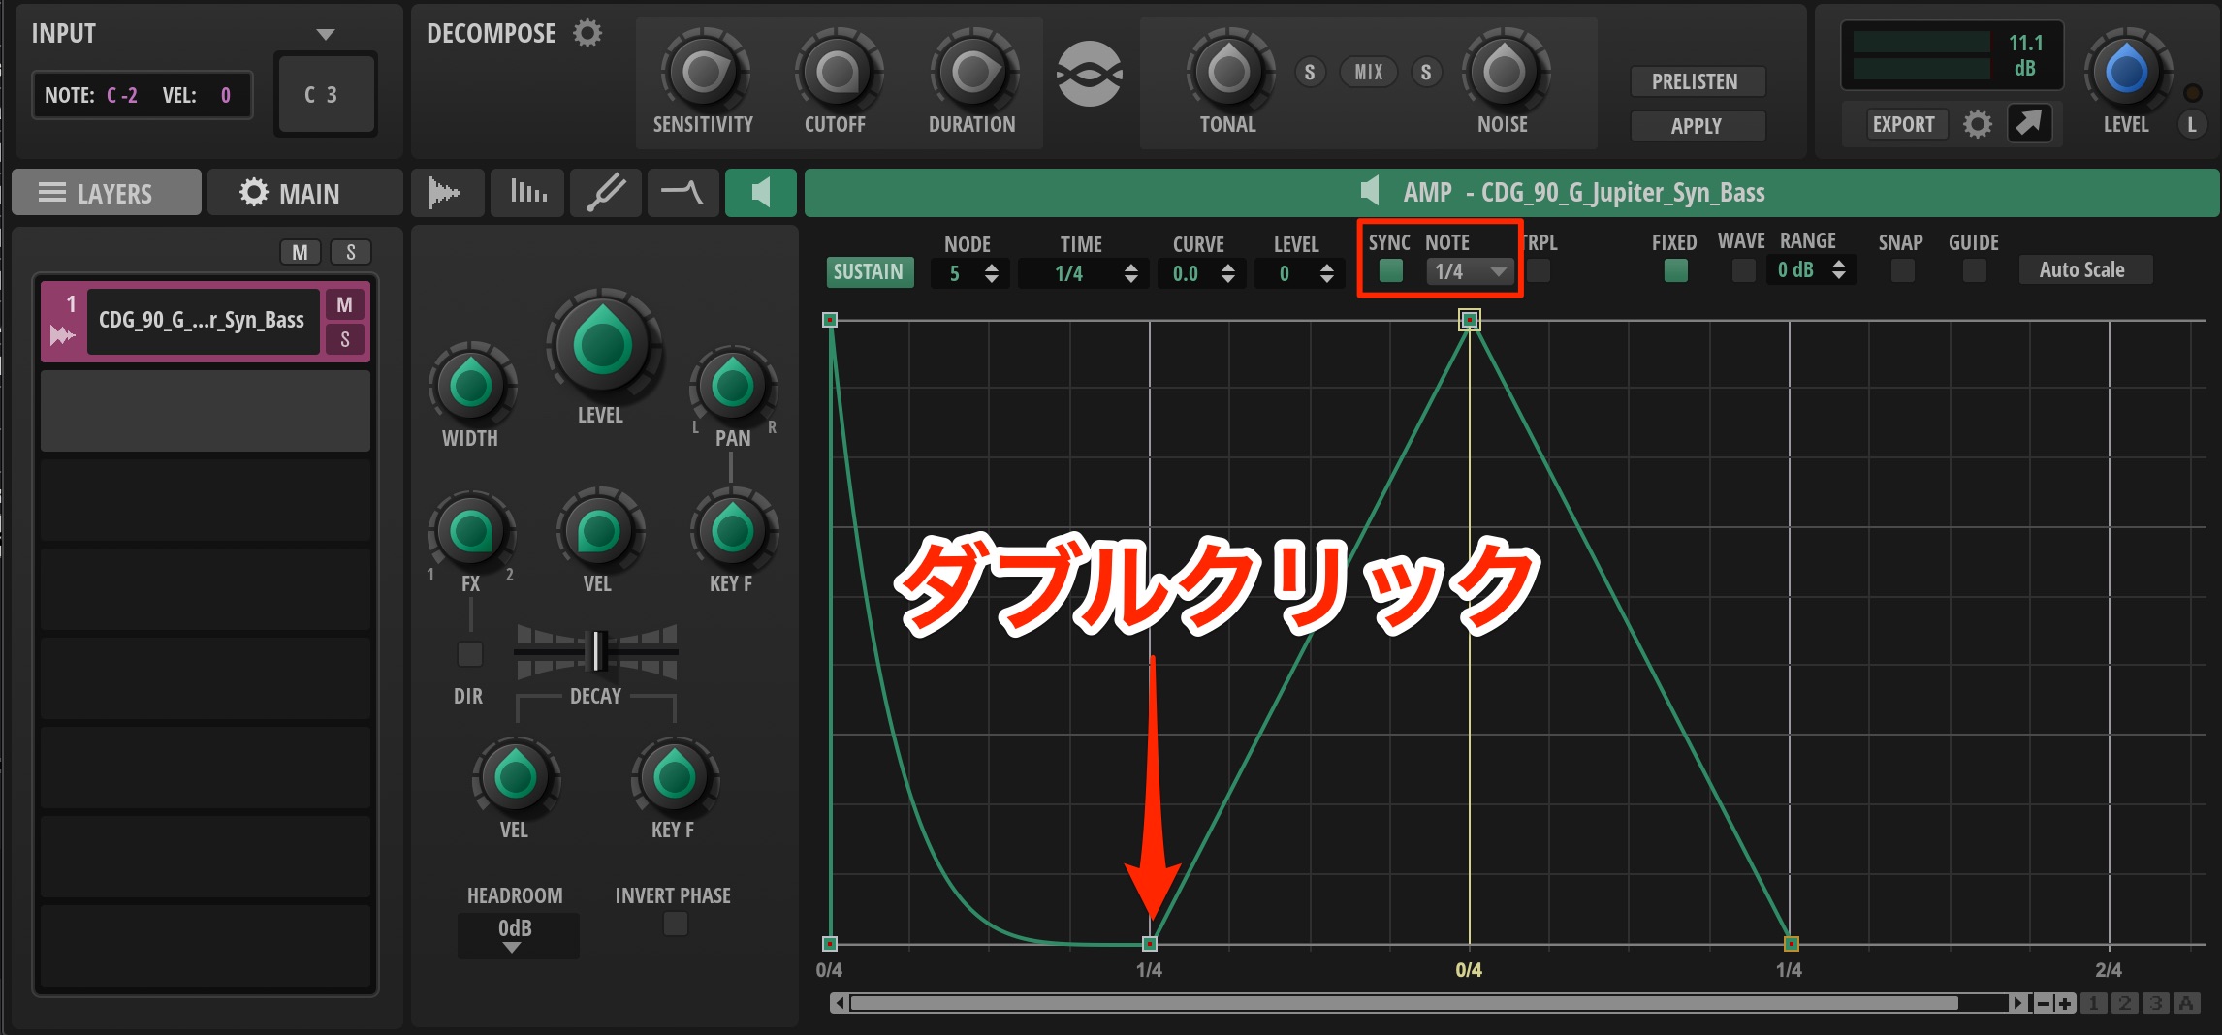Click the DURATION knob
Viewport: 2222px width, 1035px height.
[972, 71]
